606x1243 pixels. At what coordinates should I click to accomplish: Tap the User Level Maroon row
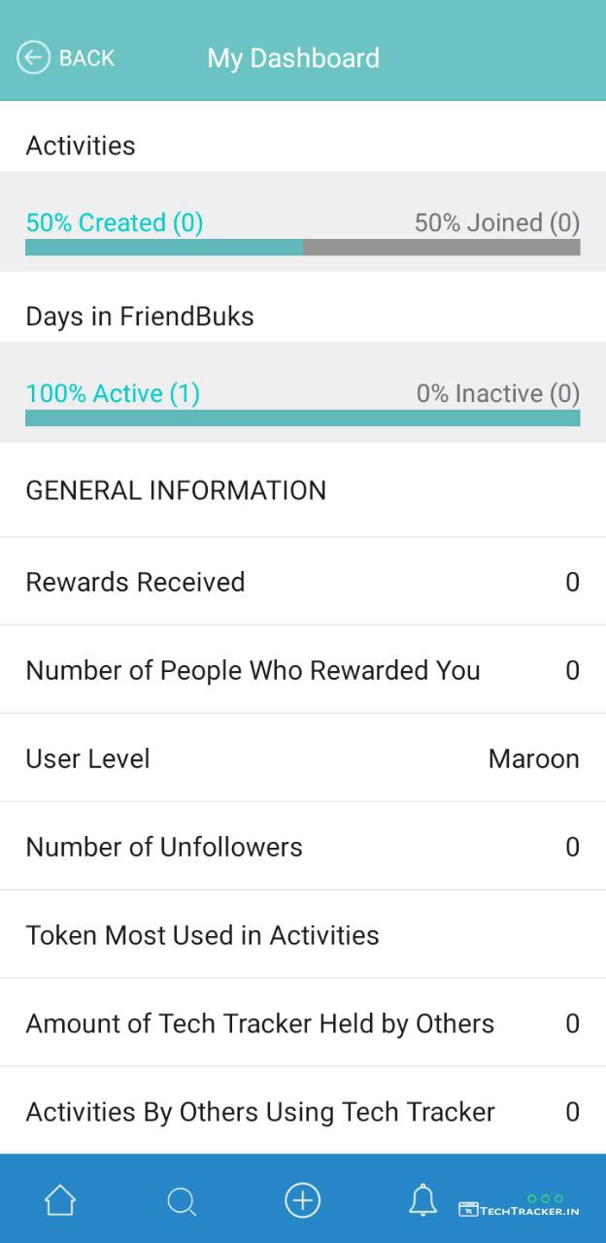303,758
